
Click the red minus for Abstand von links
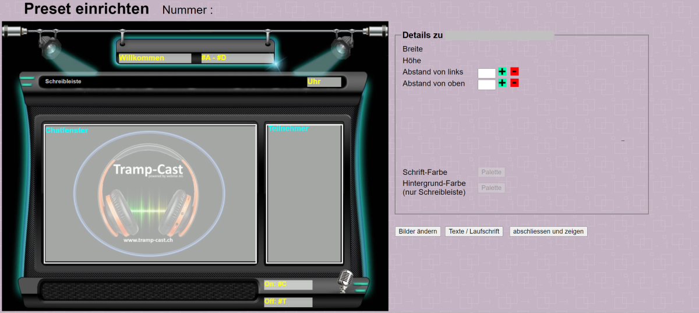pyautogui.click(x=514, y=72)
